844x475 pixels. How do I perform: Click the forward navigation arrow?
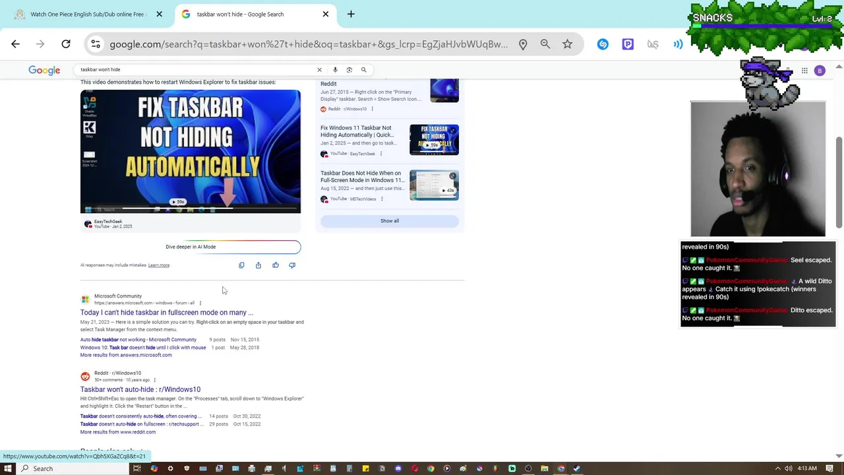coord(40,44)
